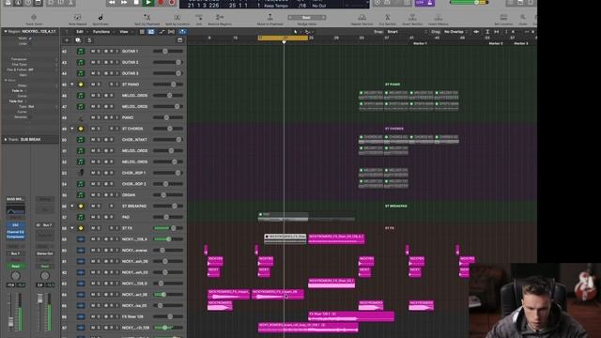Mute the ST PIANO stack
Viewport: 601px width, 338px height.
coord(93,84)
